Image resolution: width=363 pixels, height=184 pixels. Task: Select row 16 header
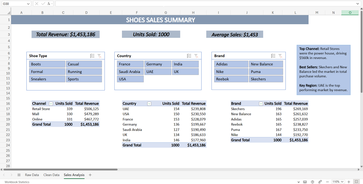coord(8,103)
